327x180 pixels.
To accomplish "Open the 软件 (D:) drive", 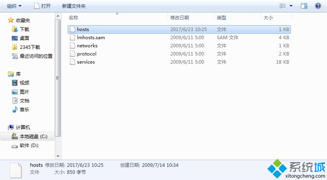I will pyautogui.click(x=29, y=145).
